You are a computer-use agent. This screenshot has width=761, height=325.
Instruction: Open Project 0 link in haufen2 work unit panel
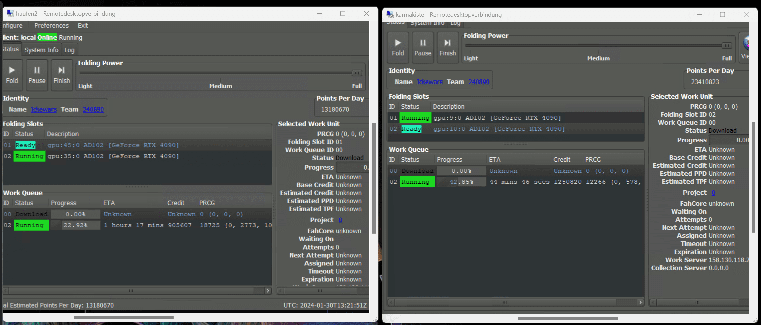pos(340,220)
